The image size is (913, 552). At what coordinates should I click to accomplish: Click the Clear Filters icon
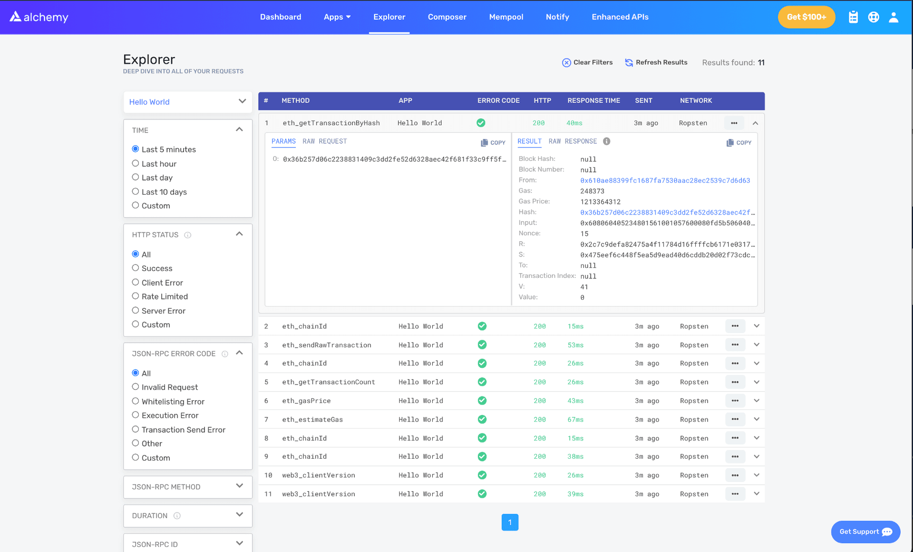point(565,63)
